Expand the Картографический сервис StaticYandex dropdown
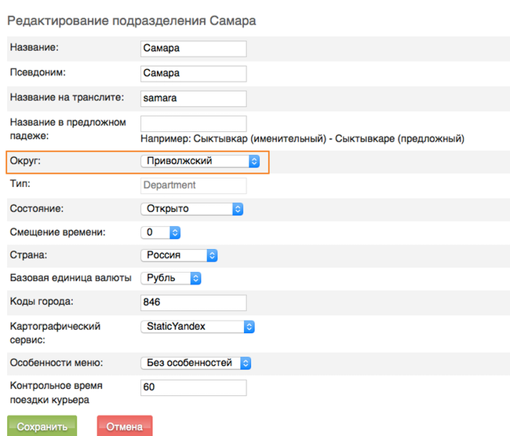The image size is (510, 436). tap(198, 327)
